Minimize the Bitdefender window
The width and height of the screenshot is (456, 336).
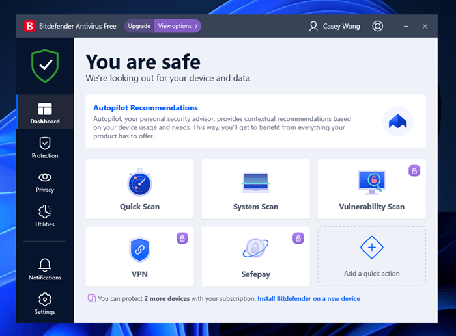tap(406, 26)
